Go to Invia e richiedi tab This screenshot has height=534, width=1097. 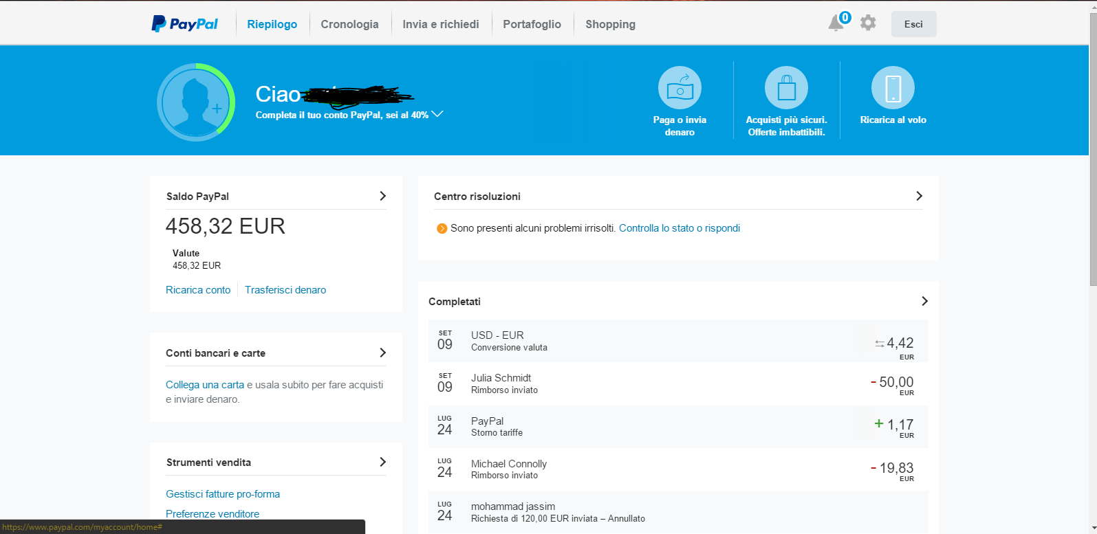pos(441,24)
